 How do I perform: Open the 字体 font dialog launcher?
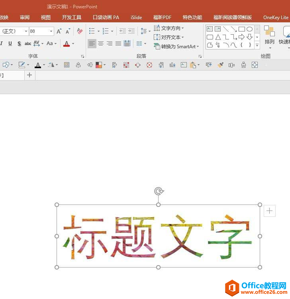[82, 57]
